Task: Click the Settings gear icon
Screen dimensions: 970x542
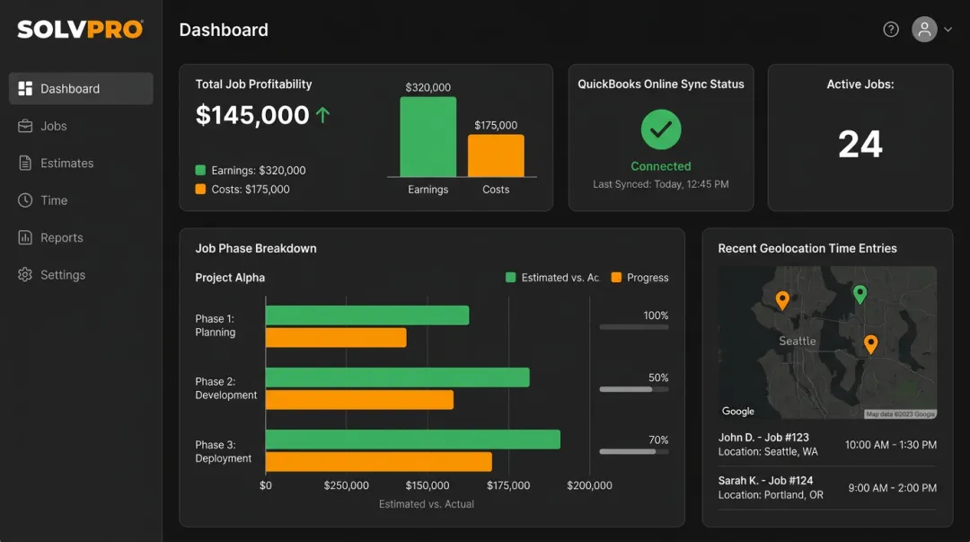Action: point(25,274)
